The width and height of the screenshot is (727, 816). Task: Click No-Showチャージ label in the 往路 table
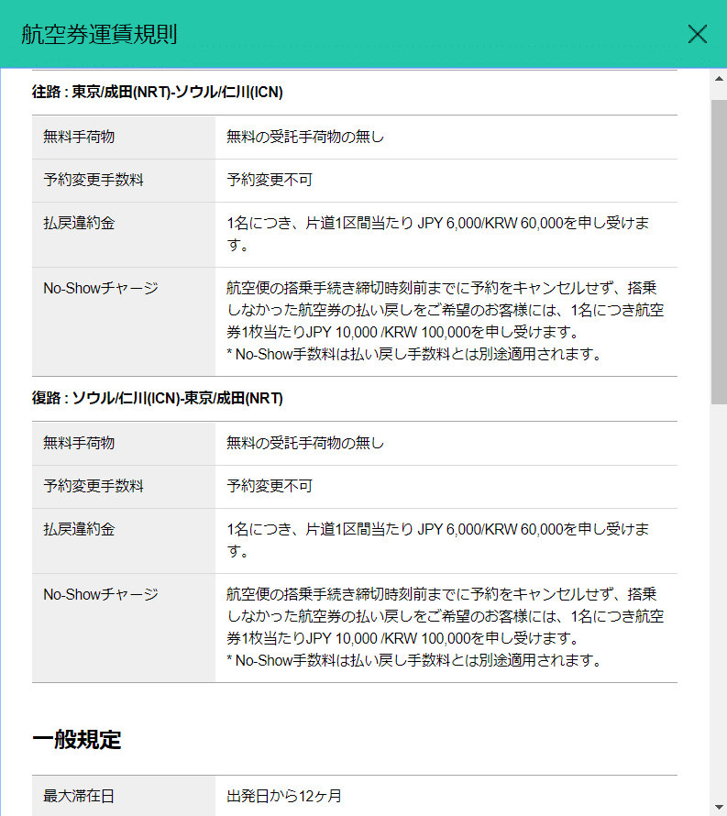point(101,288)
